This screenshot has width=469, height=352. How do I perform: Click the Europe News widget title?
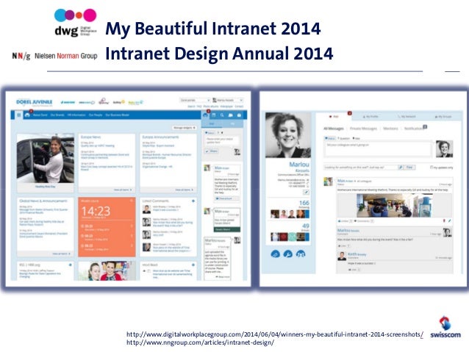coord(91,137)
